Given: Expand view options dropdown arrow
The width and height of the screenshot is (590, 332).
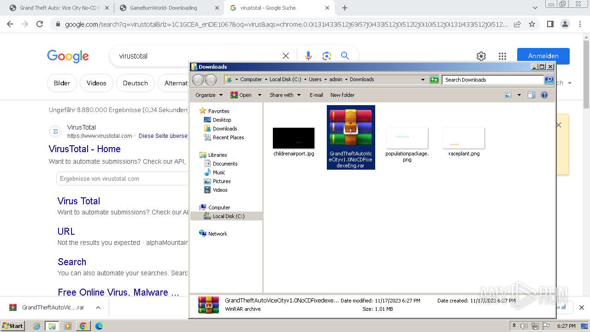Looking at the screenshot, I should [x=519, y=95].
